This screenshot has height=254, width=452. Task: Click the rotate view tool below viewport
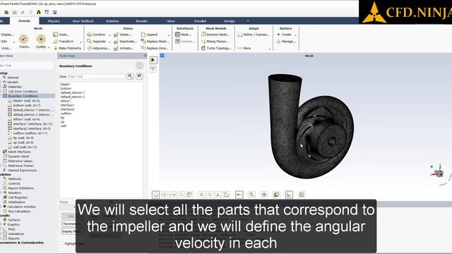coord(155,195)
